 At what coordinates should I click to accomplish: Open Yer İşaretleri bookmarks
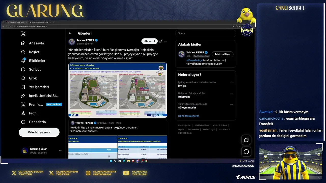click(35, 87)
